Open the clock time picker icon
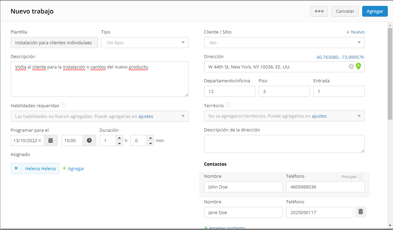393x230 pixels. point(89,140)
